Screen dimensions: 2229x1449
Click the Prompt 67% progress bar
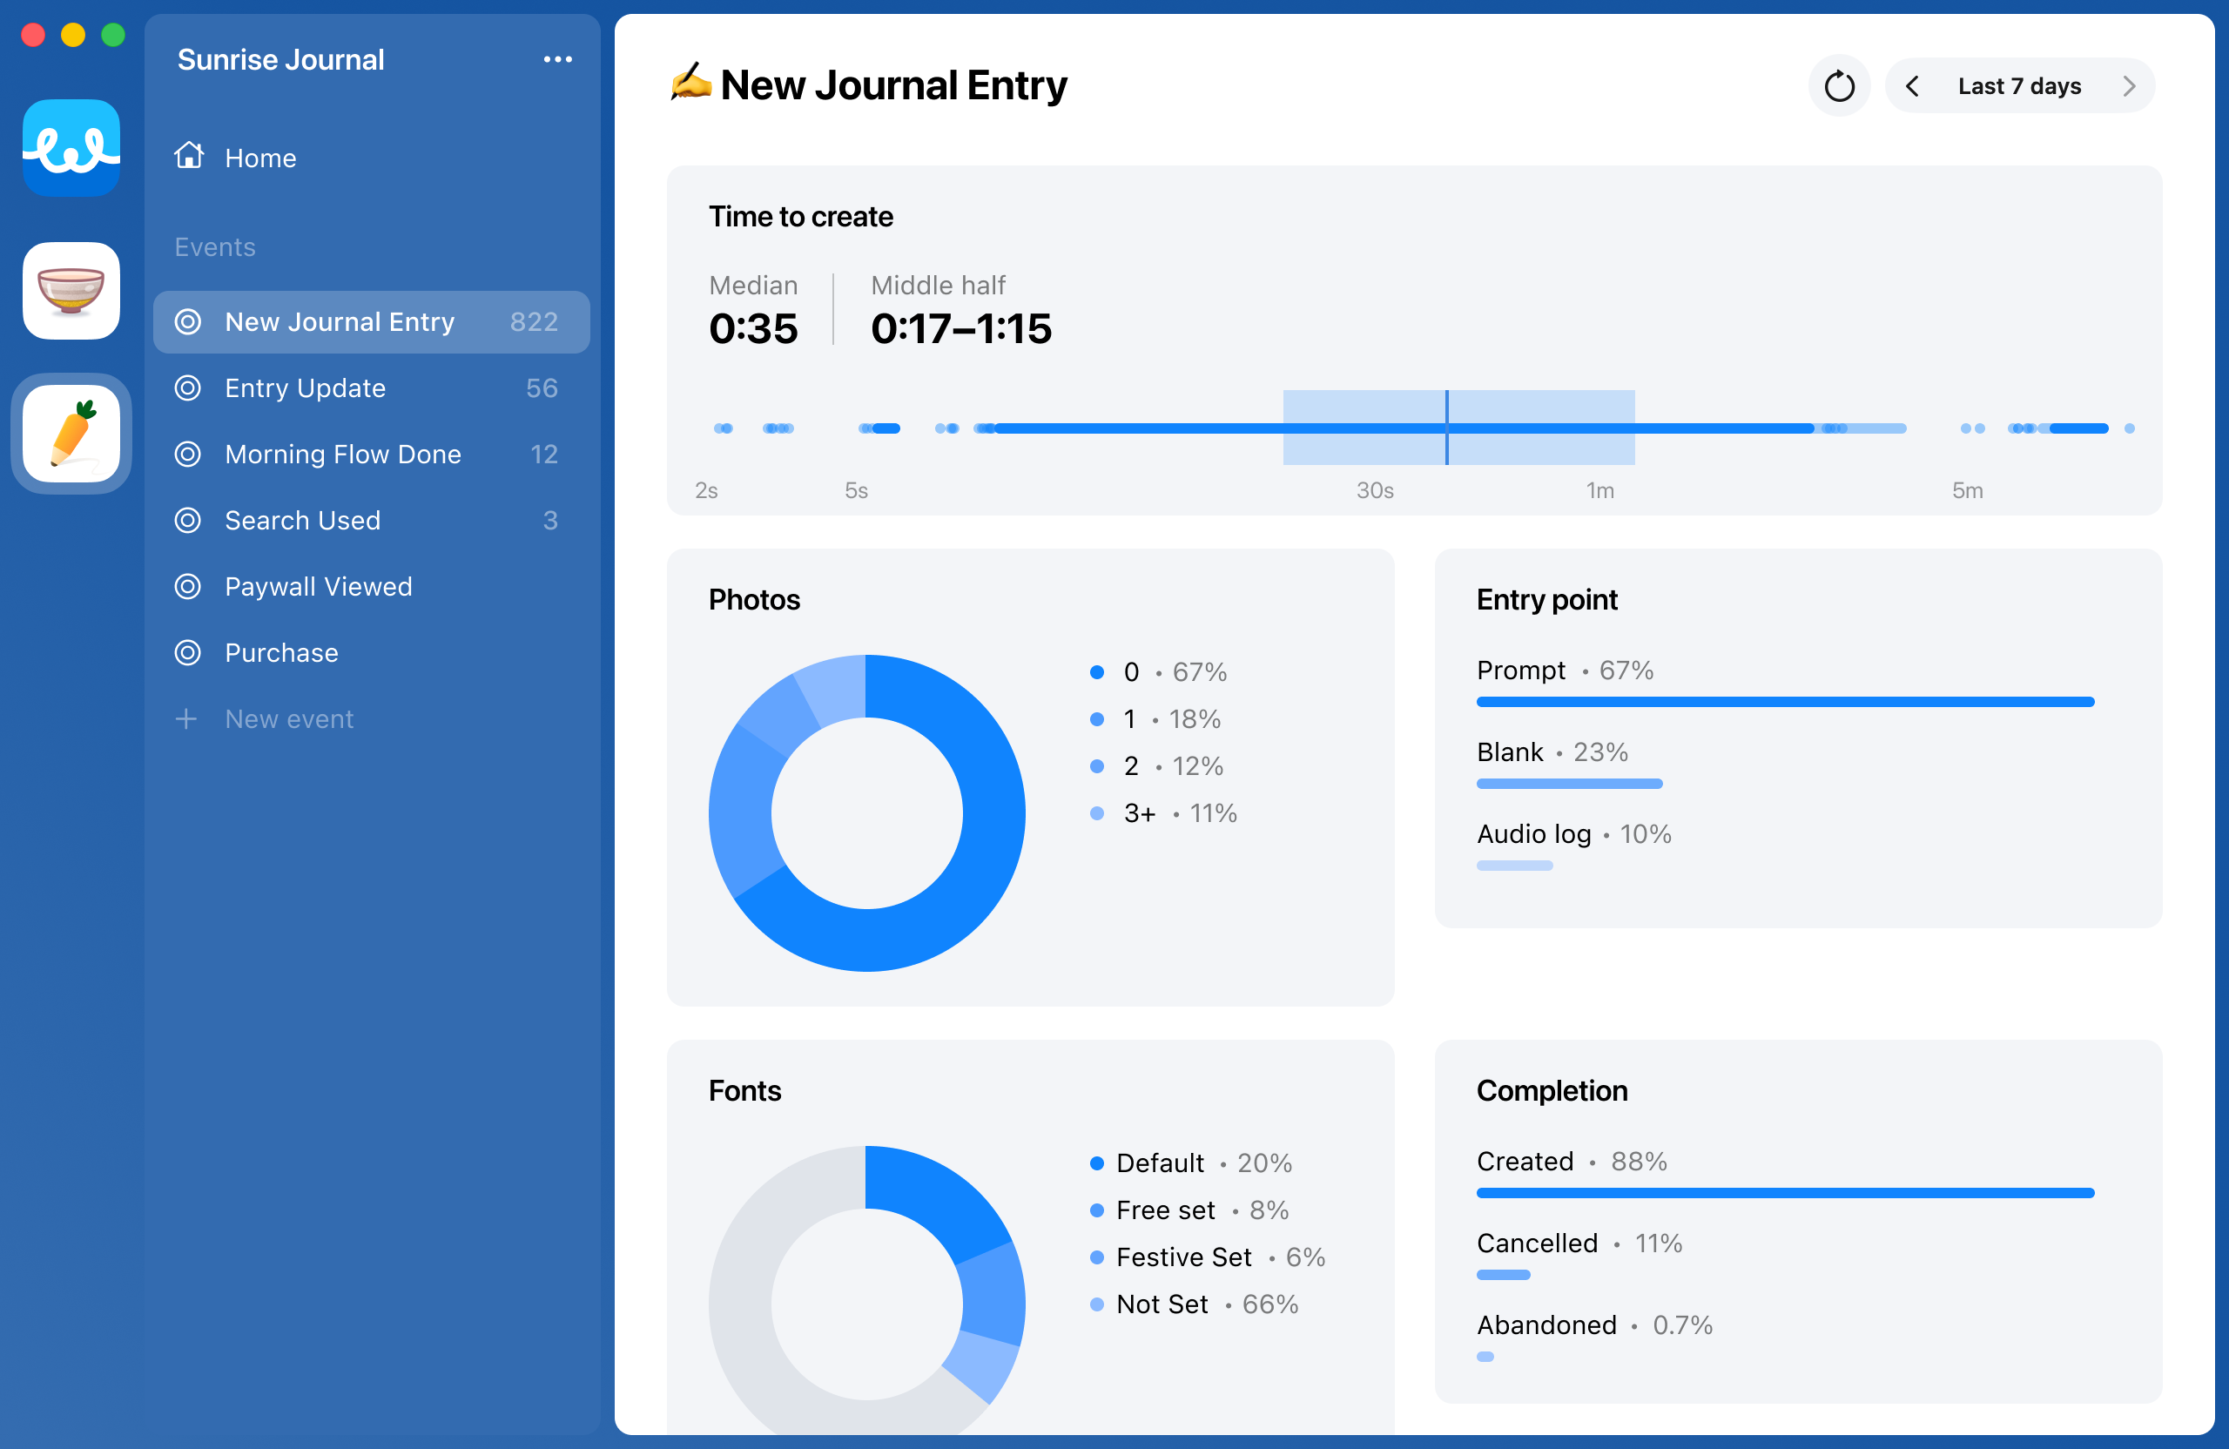tap(1785, 702)
